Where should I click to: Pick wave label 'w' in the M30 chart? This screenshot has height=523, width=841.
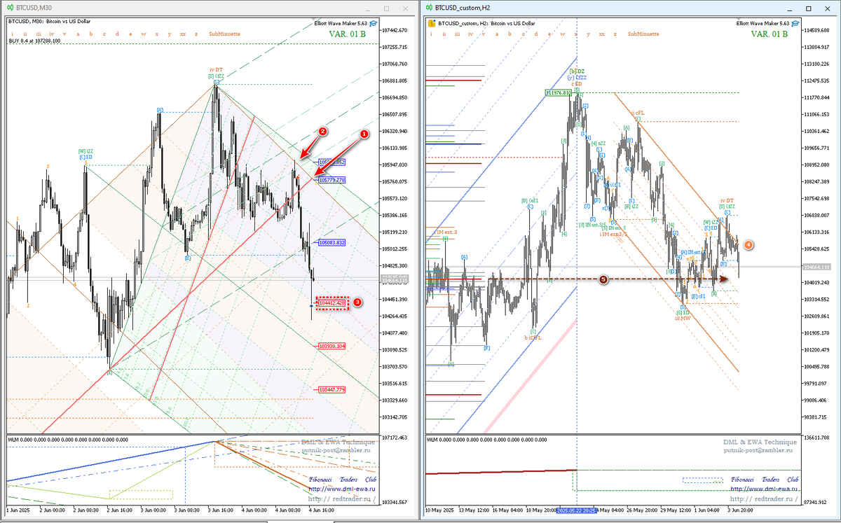pyautogui.click(x=143, y=34)
